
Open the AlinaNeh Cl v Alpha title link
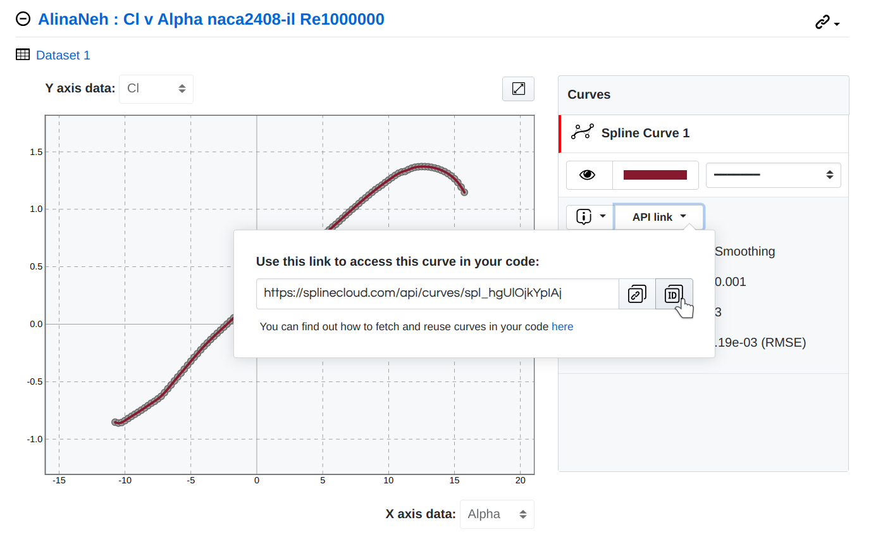(x=211, y=20)
